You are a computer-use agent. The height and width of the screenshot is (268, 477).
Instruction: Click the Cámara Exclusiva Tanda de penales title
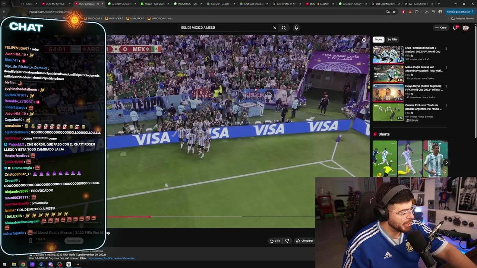[423, 107]
